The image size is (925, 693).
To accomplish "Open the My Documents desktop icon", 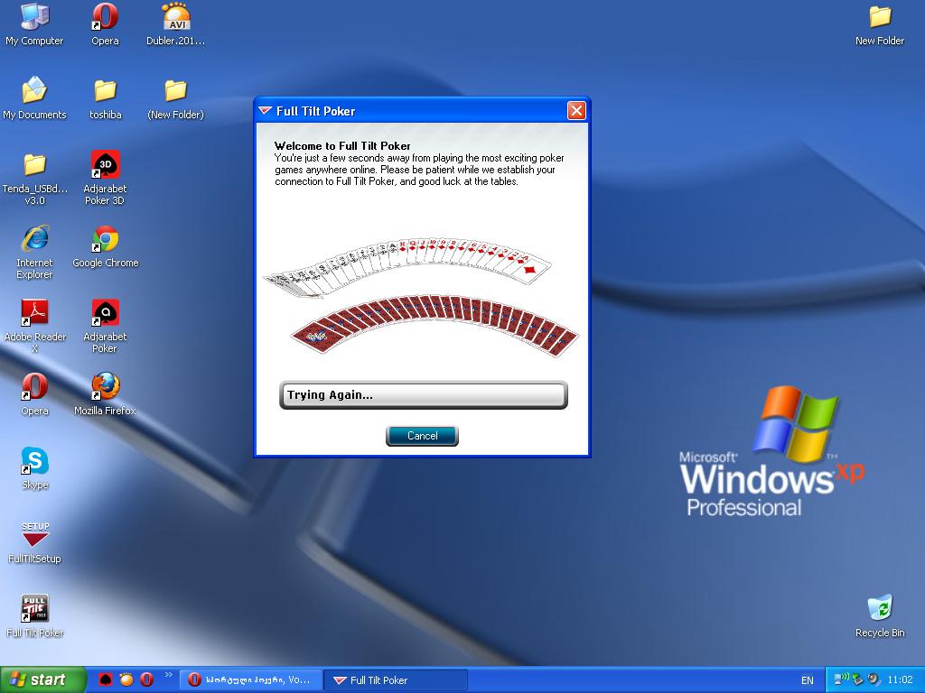I will click(34, 98).
